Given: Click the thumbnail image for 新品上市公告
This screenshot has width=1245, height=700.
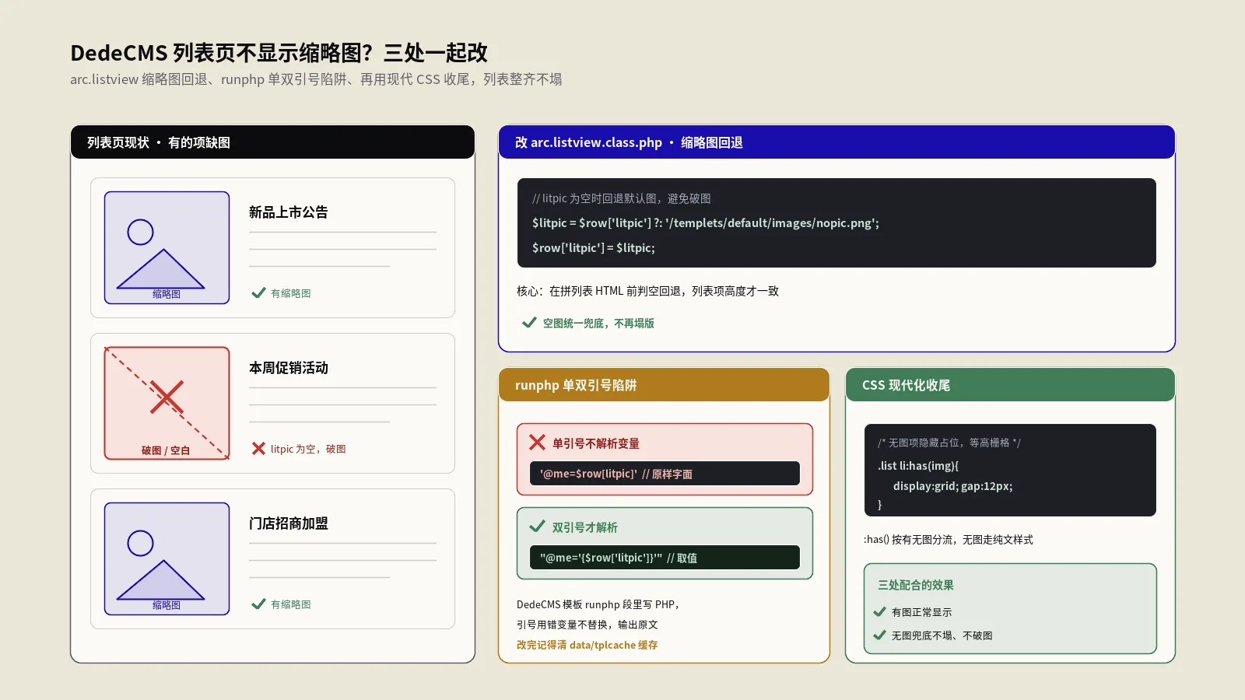Looking at the screenshot, I should point(167,247).
